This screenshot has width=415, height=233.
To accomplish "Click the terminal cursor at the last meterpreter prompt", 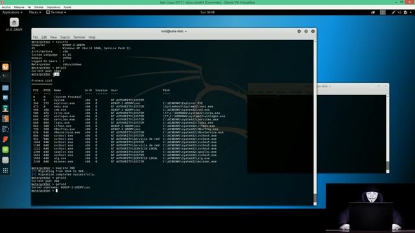I will [x=56, y=190].
